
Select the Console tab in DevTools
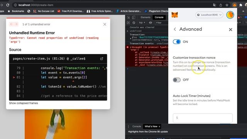click(x=159, y=17)
